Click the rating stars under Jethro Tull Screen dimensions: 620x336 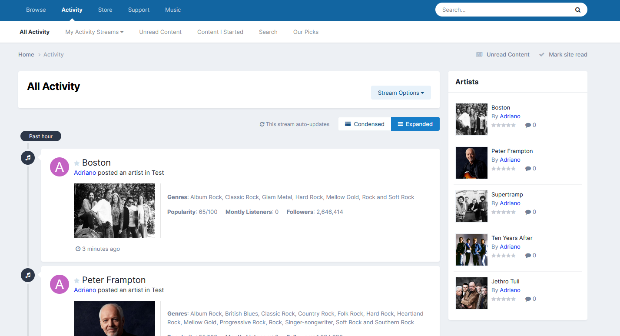[x=504, y=299]
